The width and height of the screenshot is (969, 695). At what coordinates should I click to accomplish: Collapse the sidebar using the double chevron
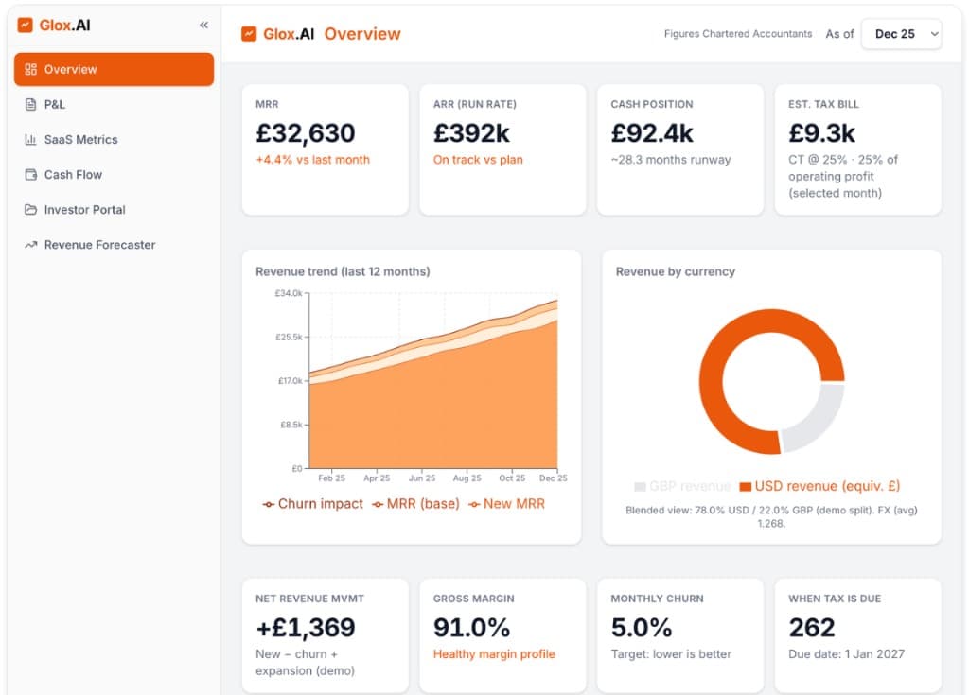click(203, 26)
